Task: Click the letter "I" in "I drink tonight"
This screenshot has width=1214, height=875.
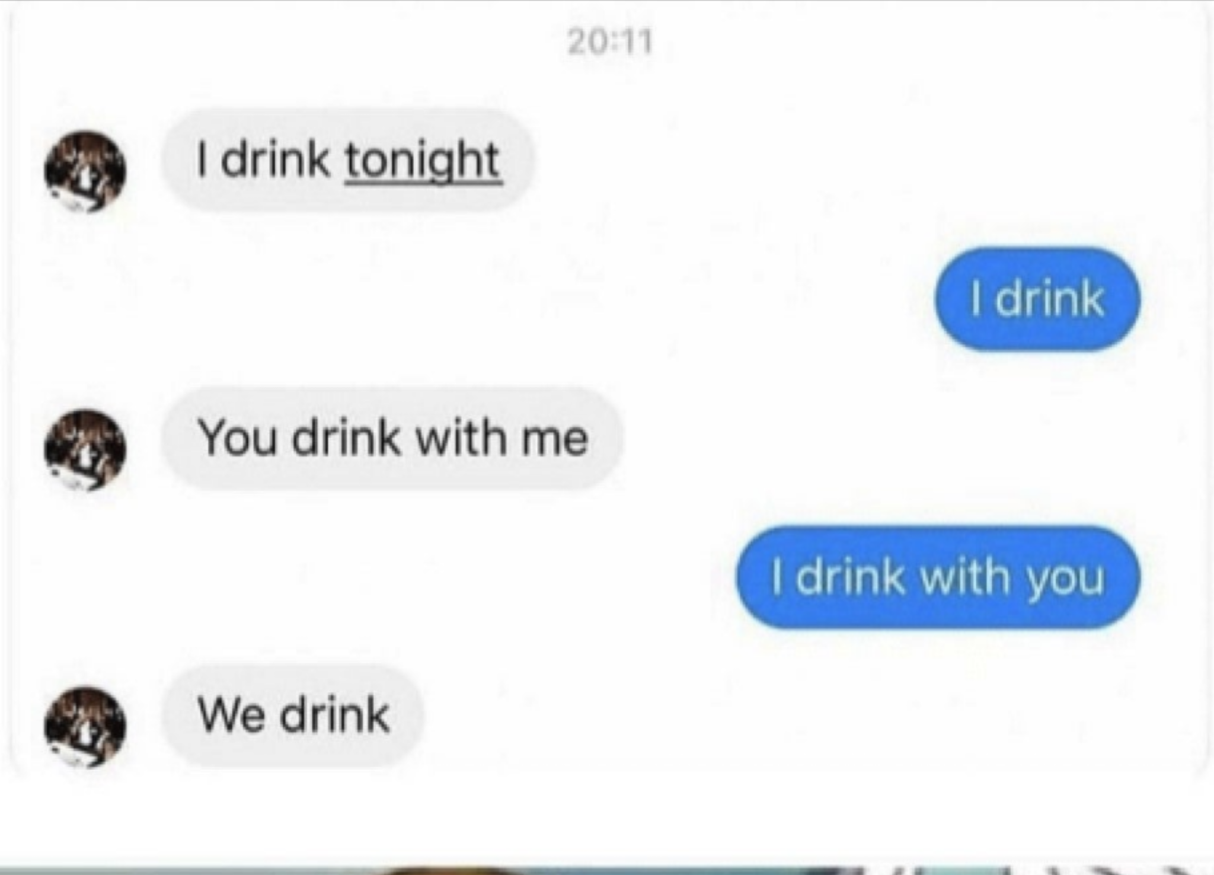Action: tap(203, 159)
